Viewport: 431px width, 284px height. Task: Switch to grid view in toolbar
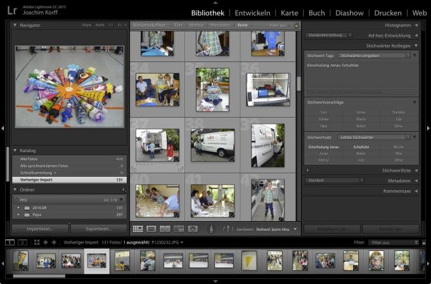coord(138,229)
